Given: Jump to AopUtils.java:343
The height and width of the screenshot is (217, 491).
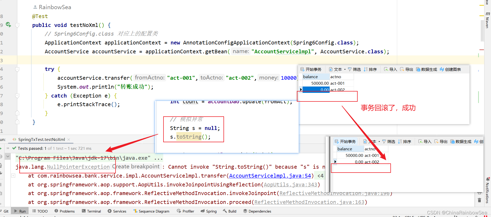Looking at the screenshot, I should tap(291, 185).
